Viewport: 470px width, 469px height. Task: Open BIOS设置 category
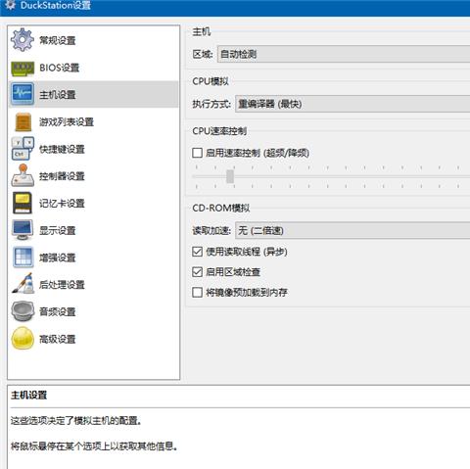point(93,68)
